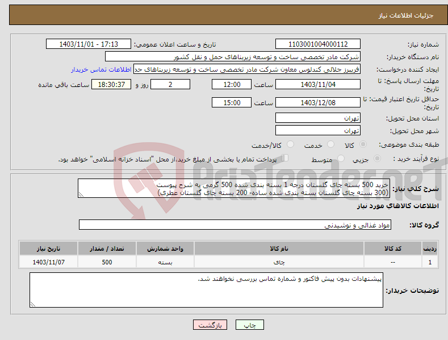The height and width of the screenshot is (340, 448).
Task: Click the goods group field مواد غذائی و نوشیدنی
Action: 235,225
